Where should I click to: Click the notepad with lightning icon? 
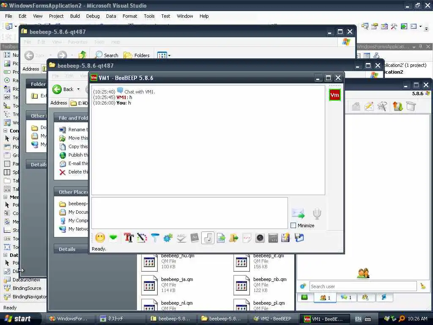[x=285, y=238]
